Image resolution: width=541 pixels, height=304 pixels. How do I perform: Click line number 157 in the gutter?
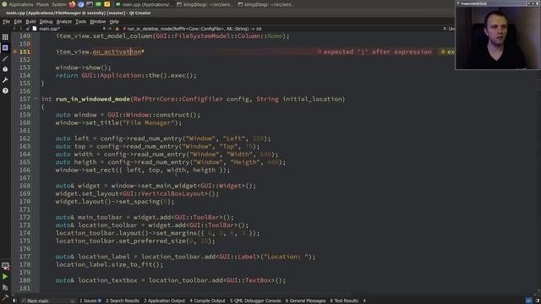coord(25,99)
